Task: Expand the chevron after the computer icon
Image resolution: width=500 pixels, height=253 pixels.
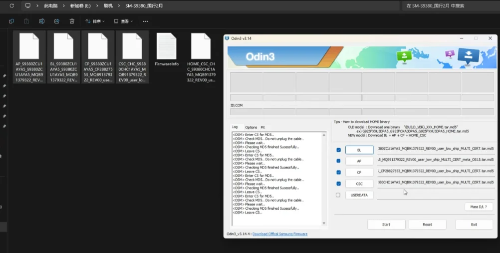Action: tap(37, 6)
